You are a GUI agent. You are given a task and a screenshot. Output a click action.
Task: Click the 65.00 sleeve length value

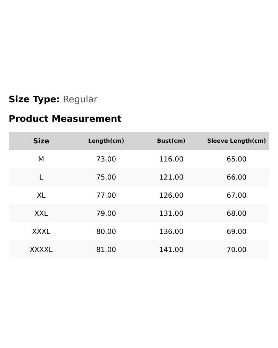(236, 159)
